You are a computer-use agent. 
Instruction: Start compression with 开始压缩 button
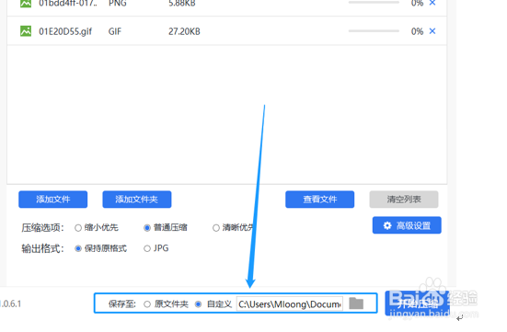pyautogui.click(x=417, y=303)
